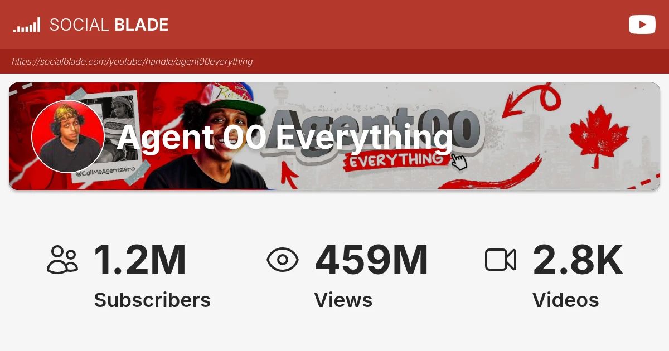Click the subscribers people icon
669x351 pixels.
62,260
